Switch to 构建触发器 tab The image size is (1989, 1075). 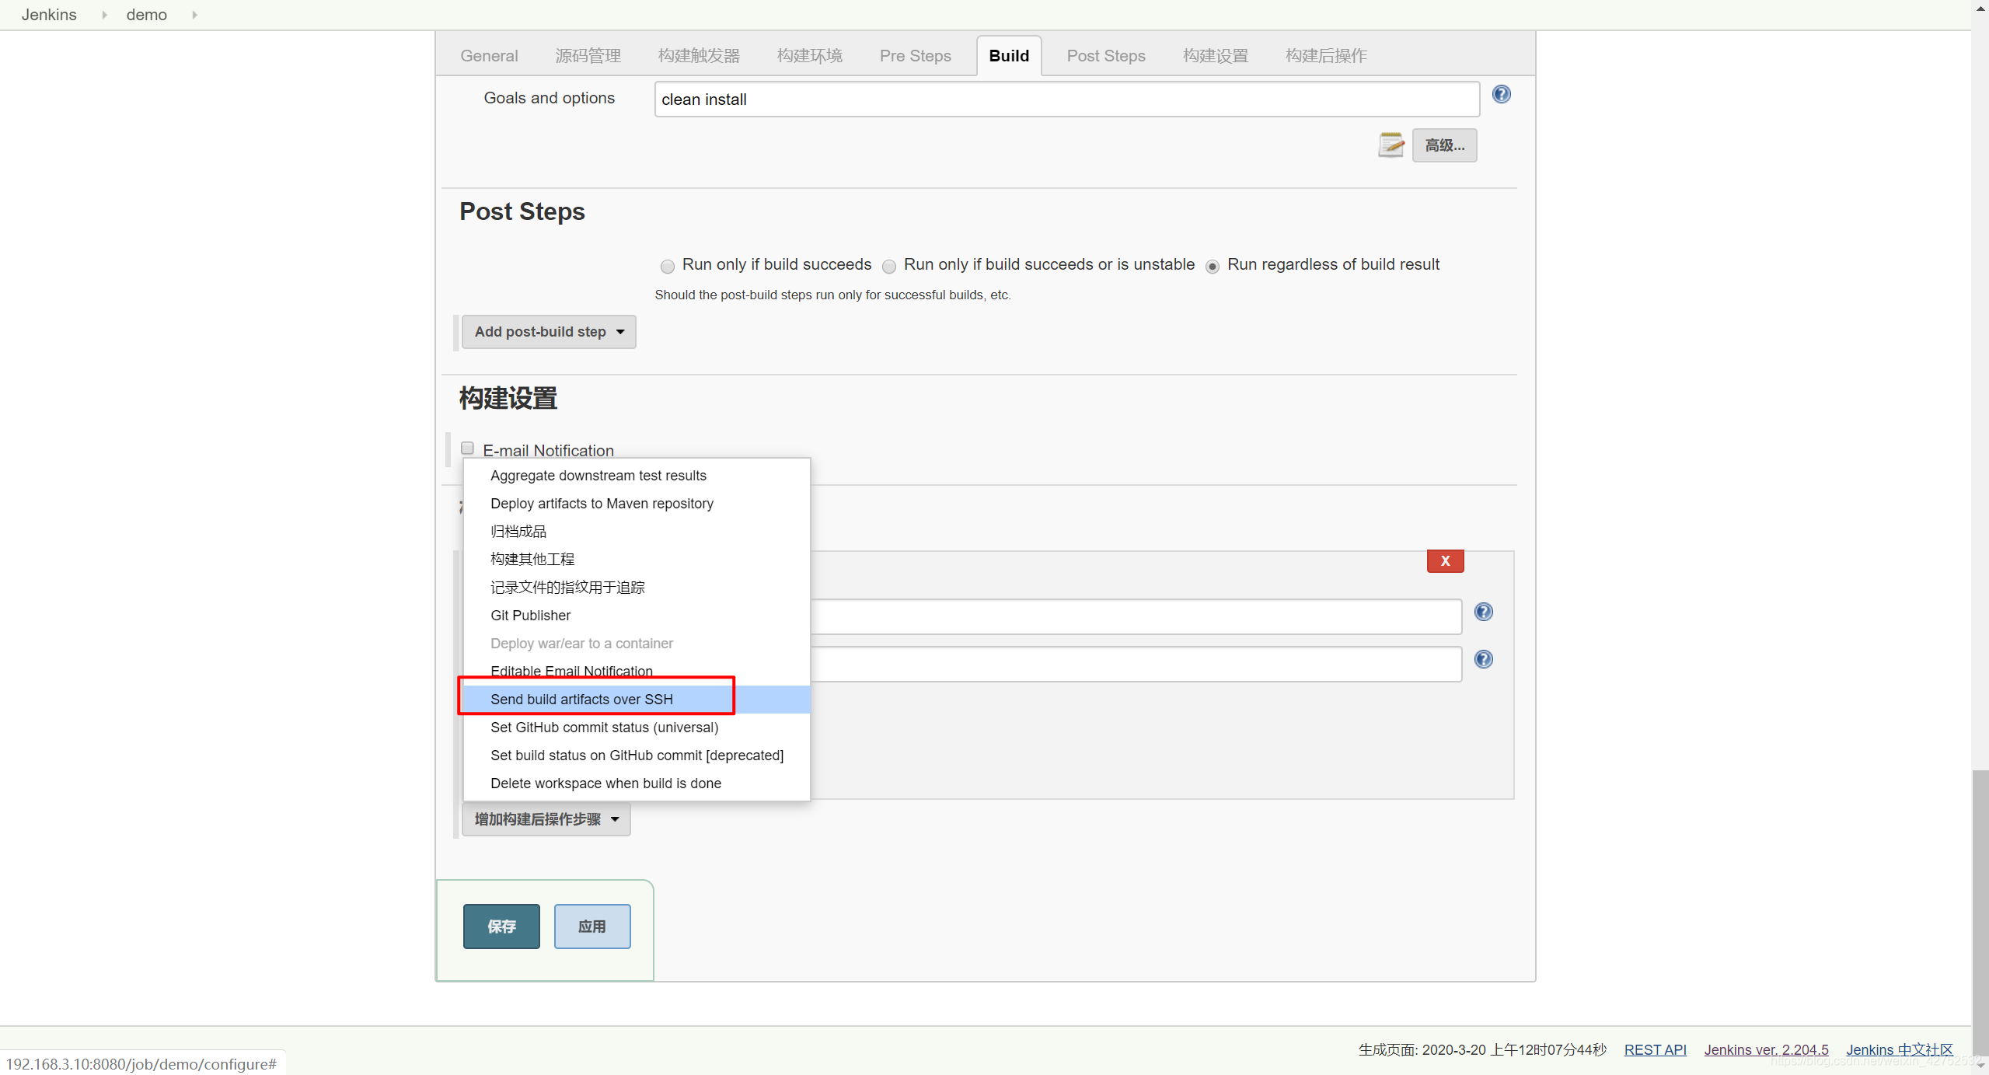click(699, 56)
